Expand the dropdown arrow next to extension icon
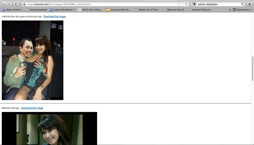This screenshot has height=145, width=254. [x=20, y=4]
